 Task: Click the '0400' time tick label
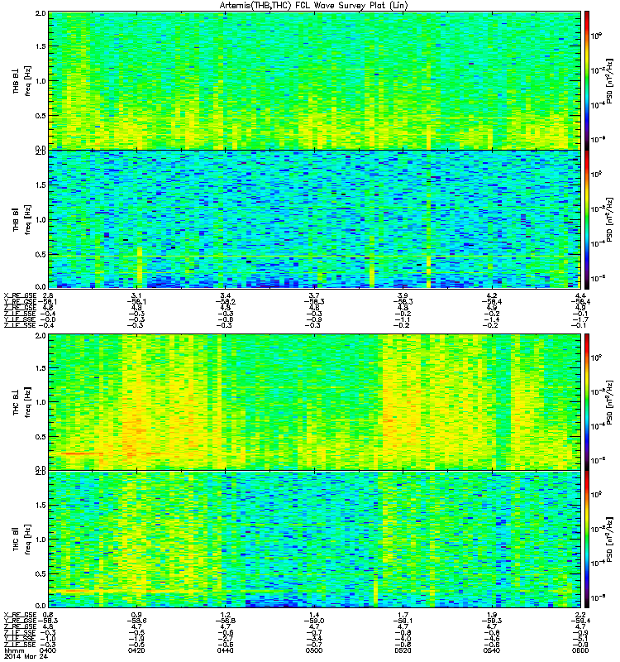point(48,650)
